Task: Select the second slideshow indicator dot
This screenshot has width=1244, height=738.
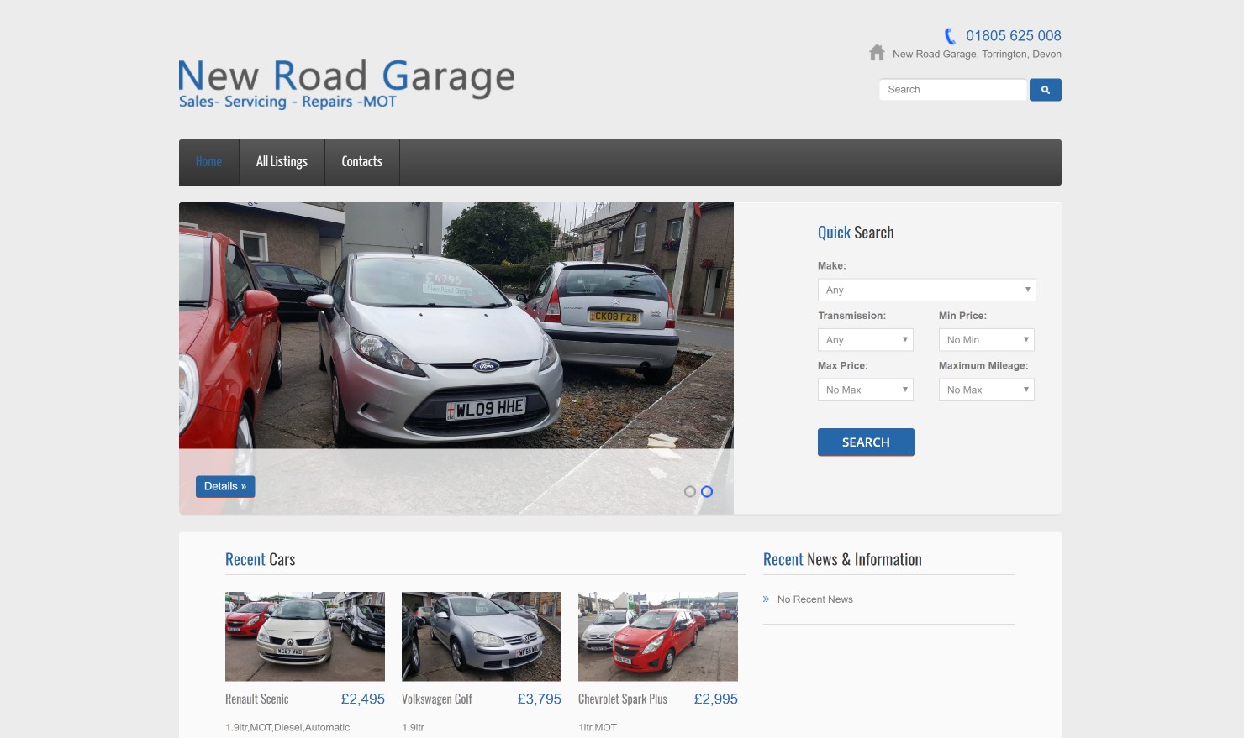Action: tap(707, 492)
